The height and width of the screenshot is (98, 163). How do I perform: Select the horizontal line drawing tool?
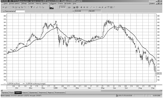[x=94, y=7]
